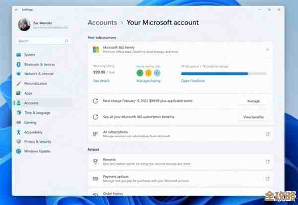Viewport: 298px width, 205px height.
Task: Open Bluetooth & devices category
Action: pos(43,64)
